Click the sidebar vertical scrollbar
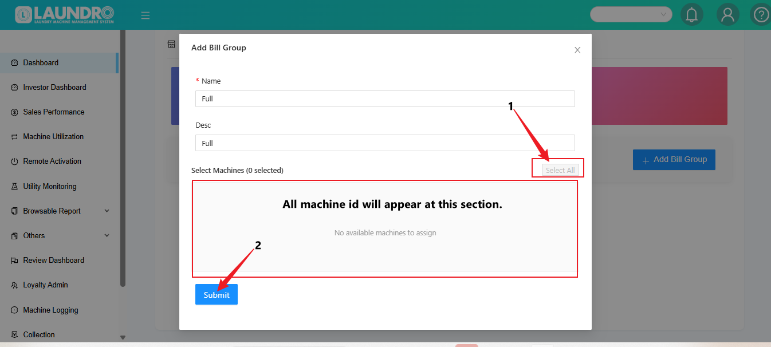 click(123, 157)
